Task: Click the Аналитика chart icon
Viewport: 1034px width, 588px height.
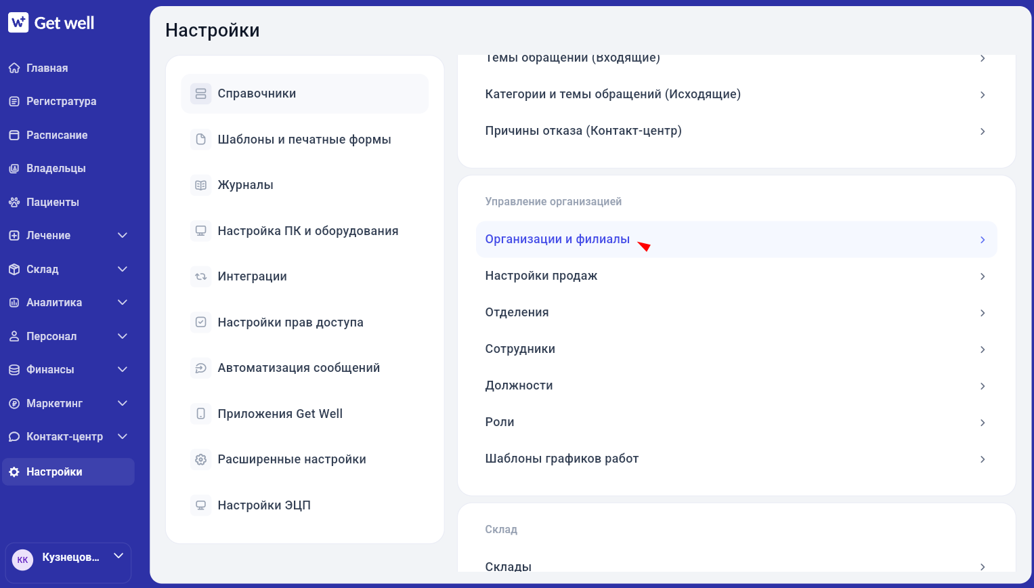Action: pyautogui.click(x=14, y=303)
